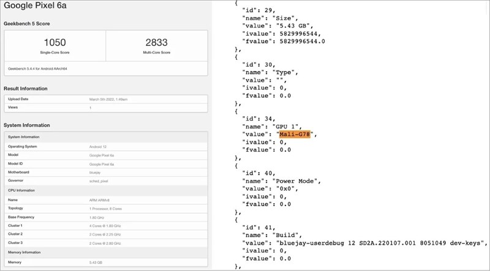Click the Views row in Result Information
Image resolution: width=490 pixels, height=271 pixels.
107,107
